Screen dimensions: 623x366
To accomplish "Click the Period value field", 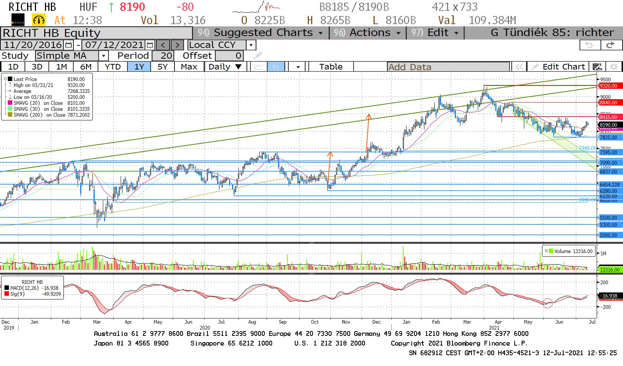I will coord(162,56).
